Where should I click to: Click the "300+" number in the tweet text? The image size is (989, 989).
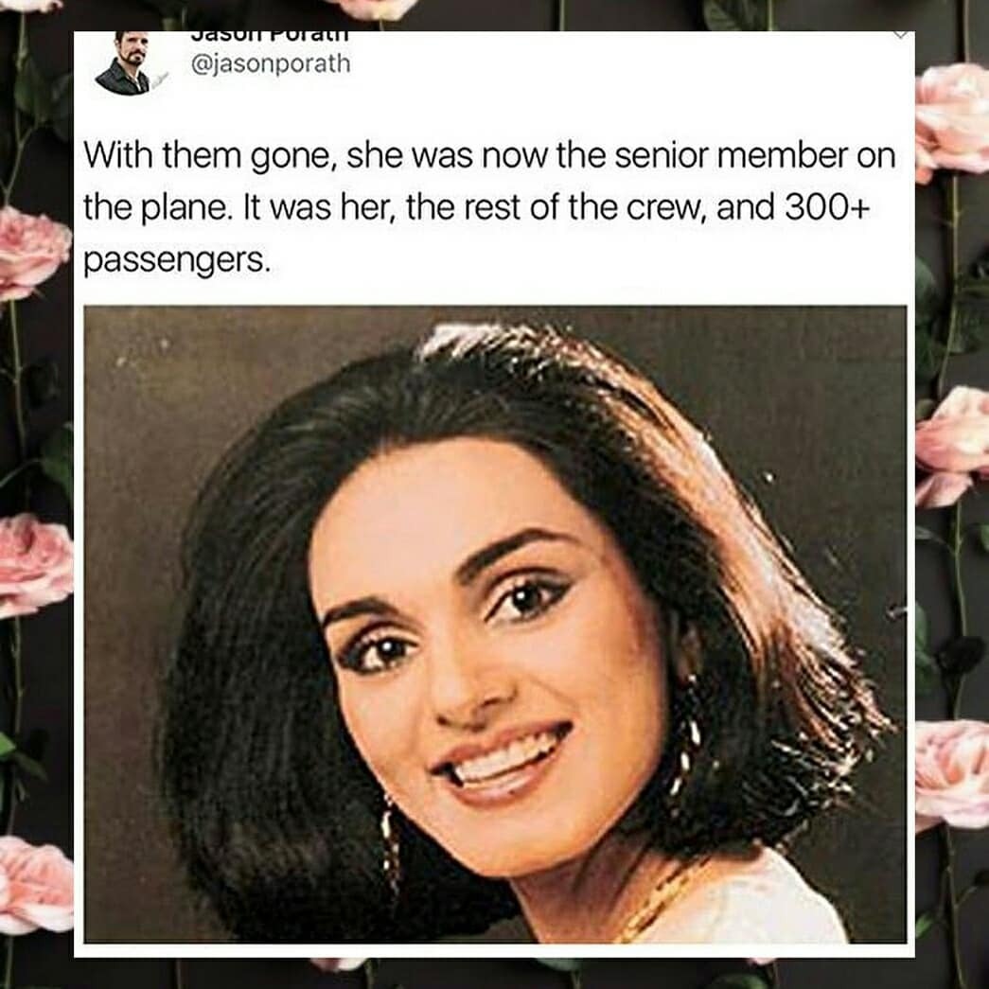[827, 208]
